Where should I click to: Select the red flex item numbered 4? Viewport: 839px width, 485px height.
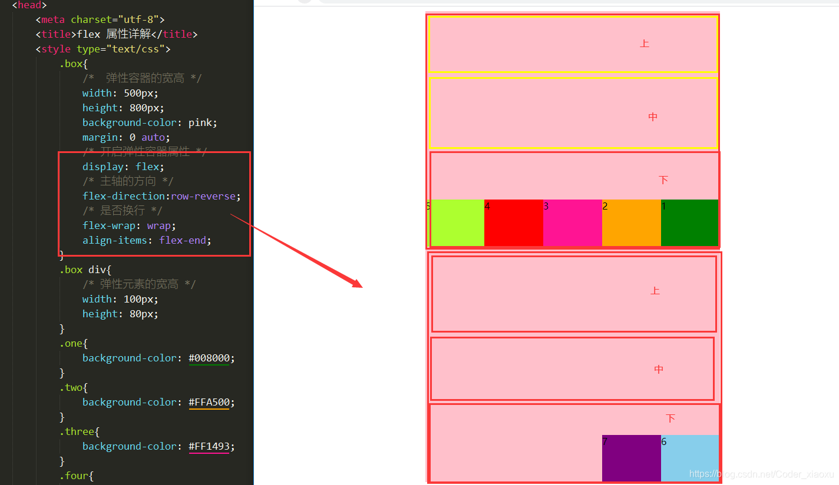[x=514, y=222]
